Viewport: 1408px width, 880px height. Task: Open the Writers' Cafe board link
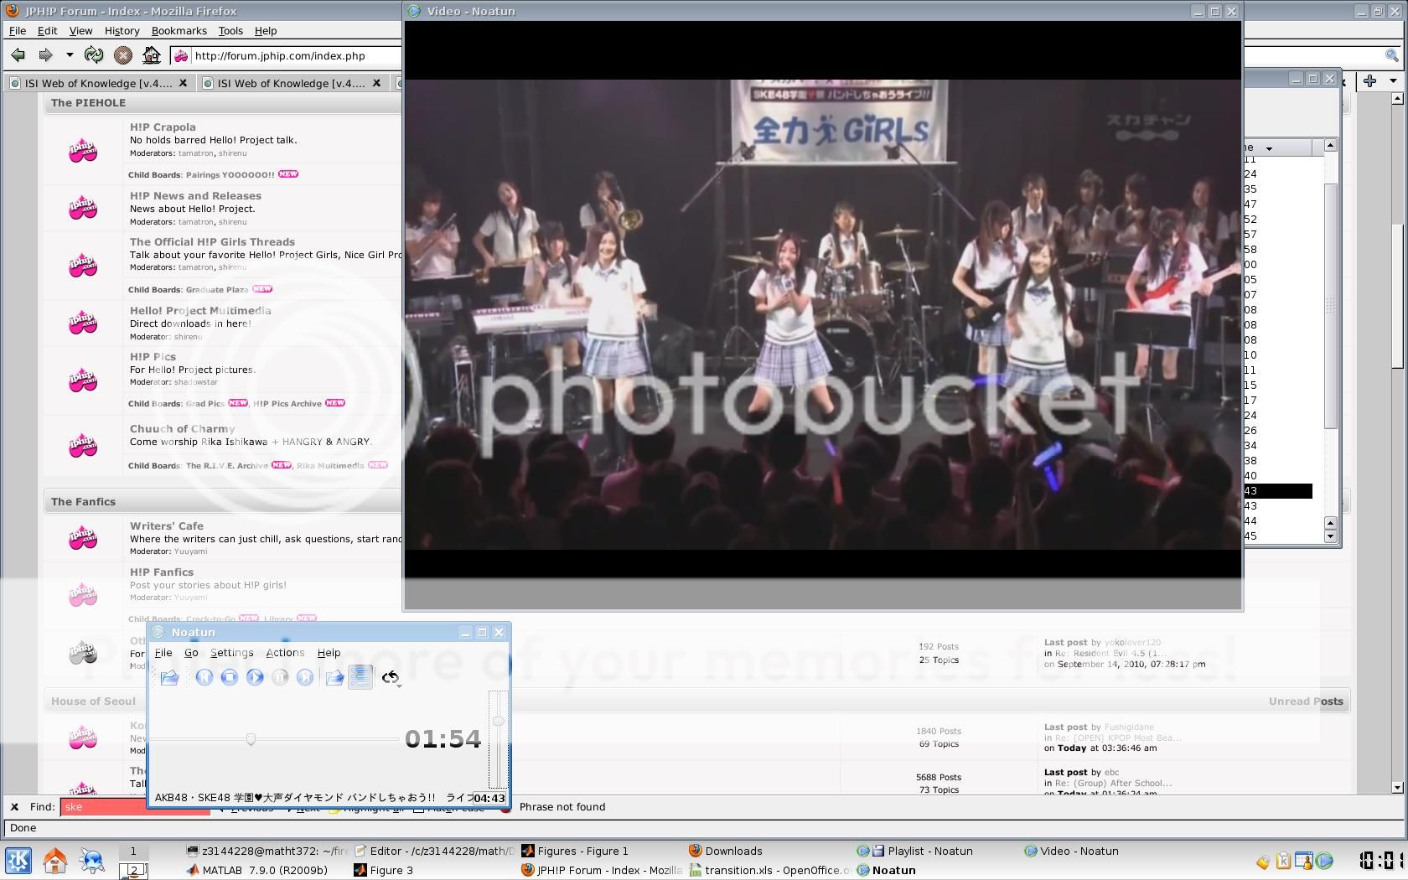[x=167, y=526]
